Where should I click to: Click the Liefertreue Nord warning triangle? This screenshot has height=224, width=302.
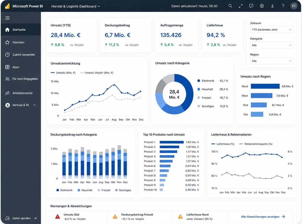coord(180,217)
